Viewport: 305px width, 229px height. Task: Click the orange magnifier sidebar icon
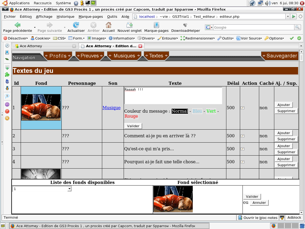point(7,118)
